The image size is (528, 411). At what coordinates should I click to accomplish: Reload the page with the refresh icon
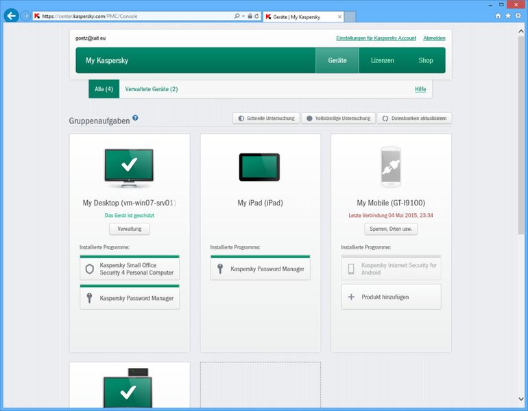pyautogui.click(x=256, y=16)
